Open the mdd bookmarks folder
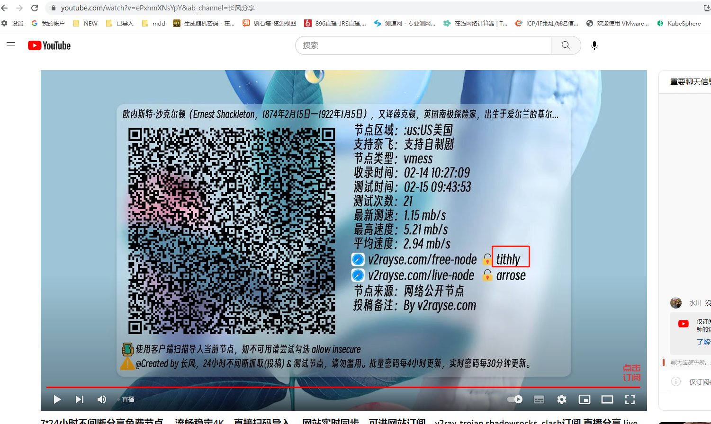This screenshot has width=711, height=424. click(153, 23)
